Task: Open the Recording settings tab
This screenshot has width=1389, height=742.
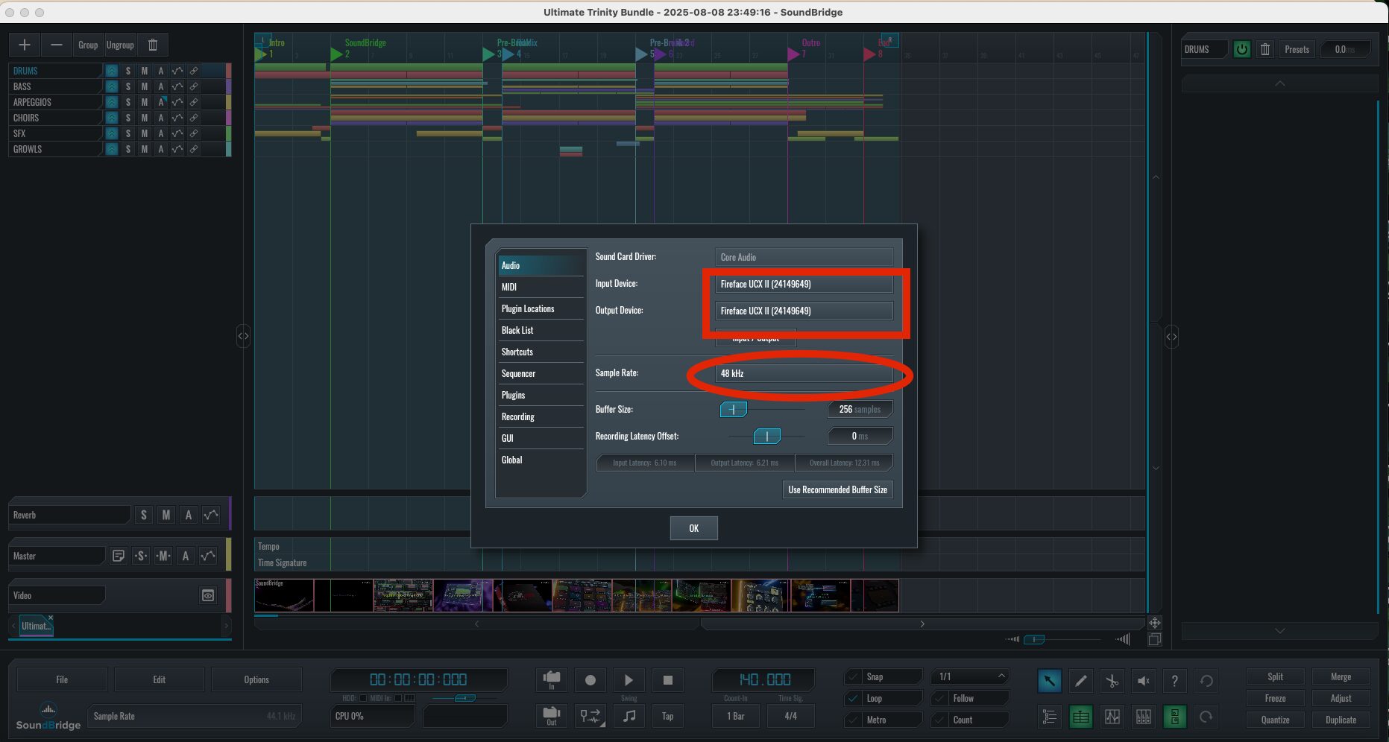Action: coord(541,416)
